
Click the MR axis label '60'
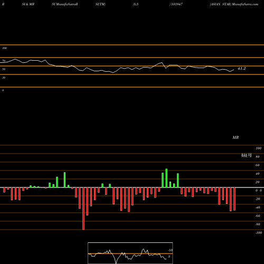click(x=257, y=165)
